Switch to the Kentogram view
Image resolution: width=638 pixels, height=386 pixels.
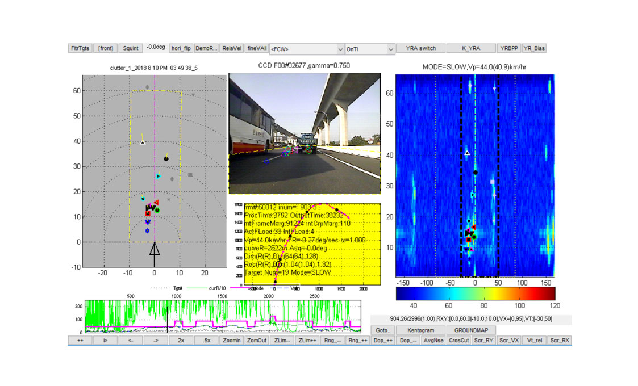click(420, 330)
